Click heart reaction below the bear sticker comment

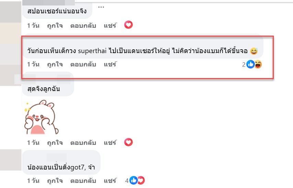128,142
